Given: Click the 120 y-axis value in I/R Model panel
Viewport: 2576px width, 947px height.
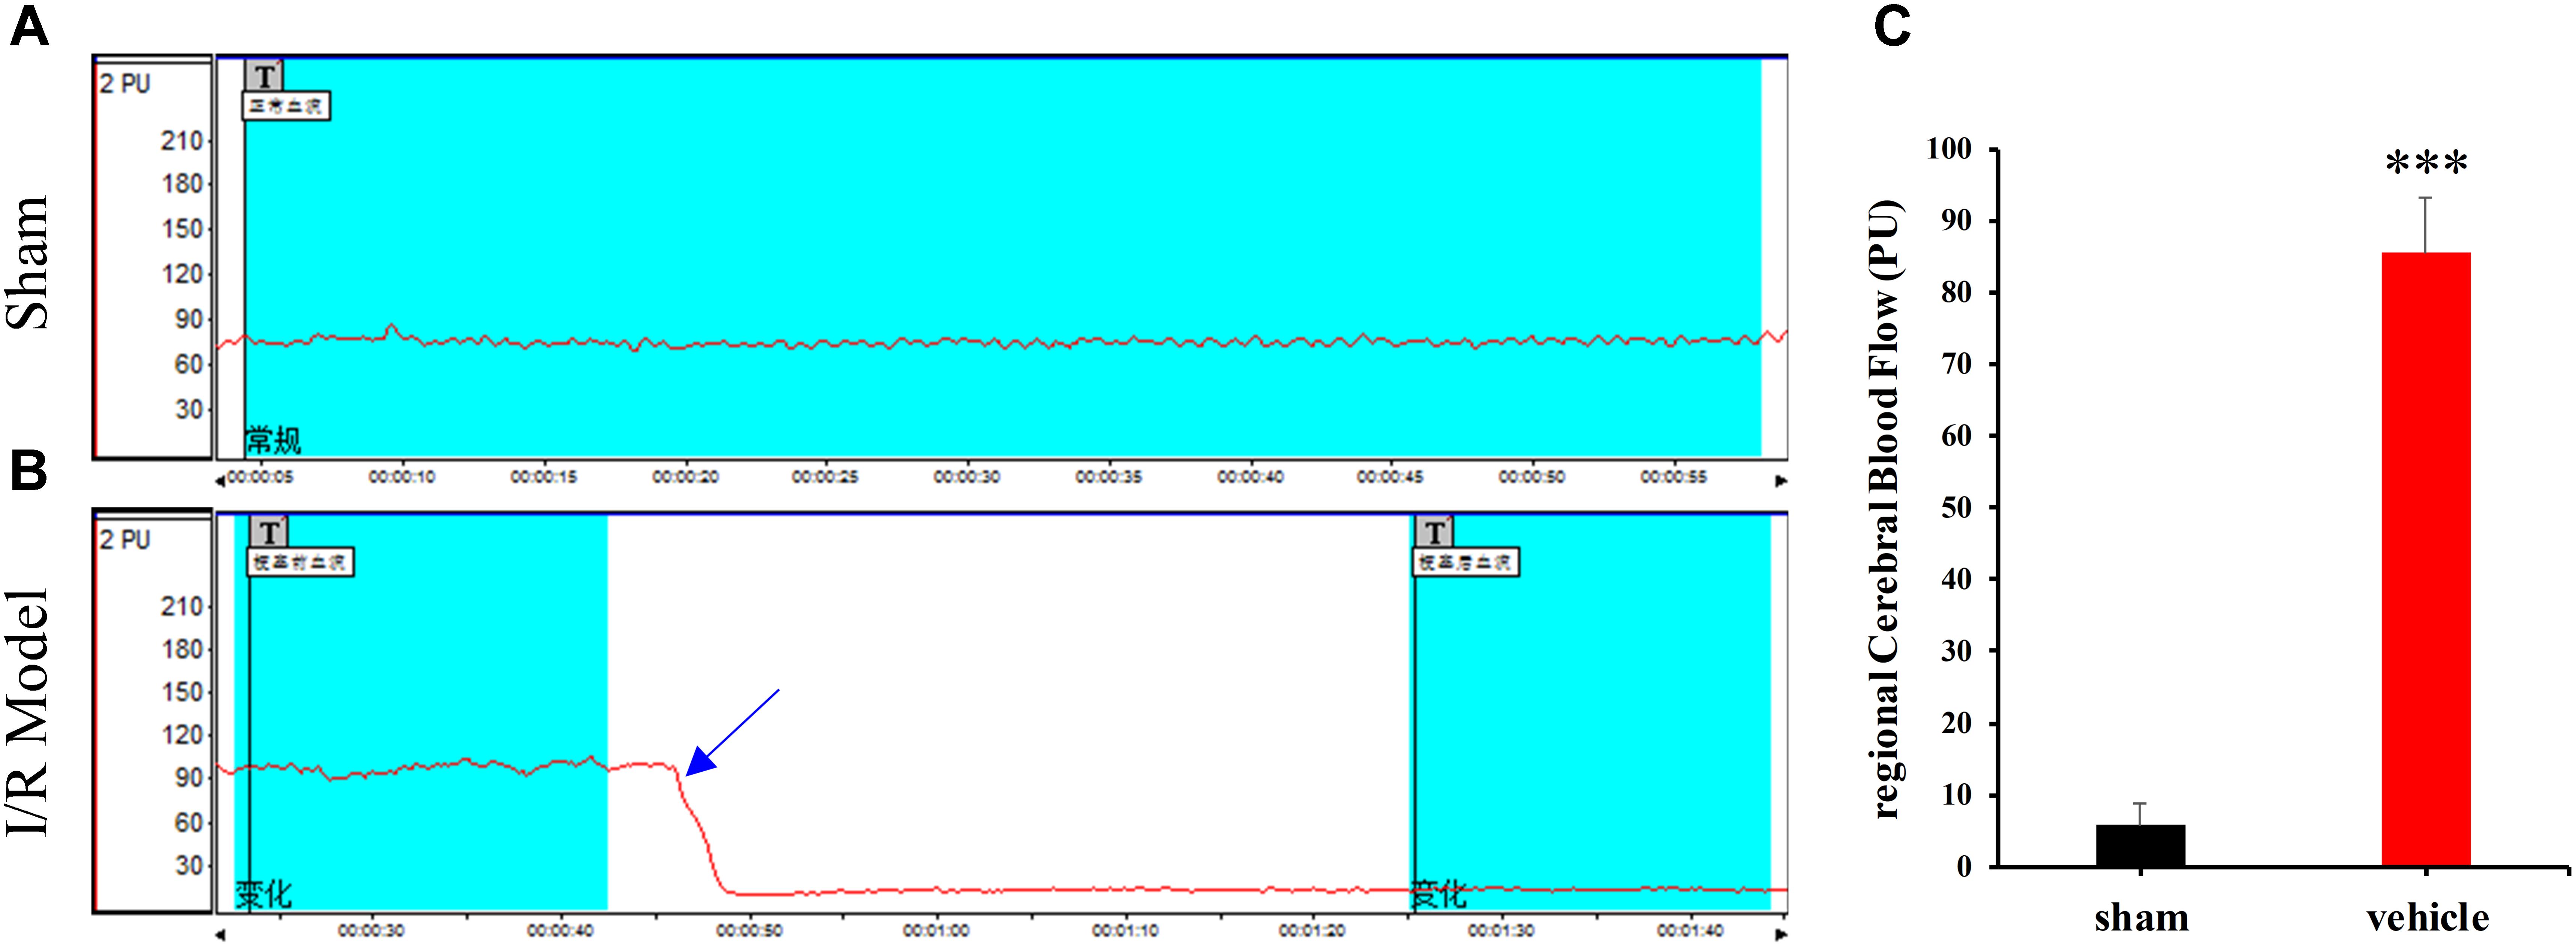Looking at the screenshot, I should pyautogui.click(x=182, y=735).
